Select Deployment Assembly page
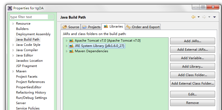222x110 pixels. pos(33,34)
